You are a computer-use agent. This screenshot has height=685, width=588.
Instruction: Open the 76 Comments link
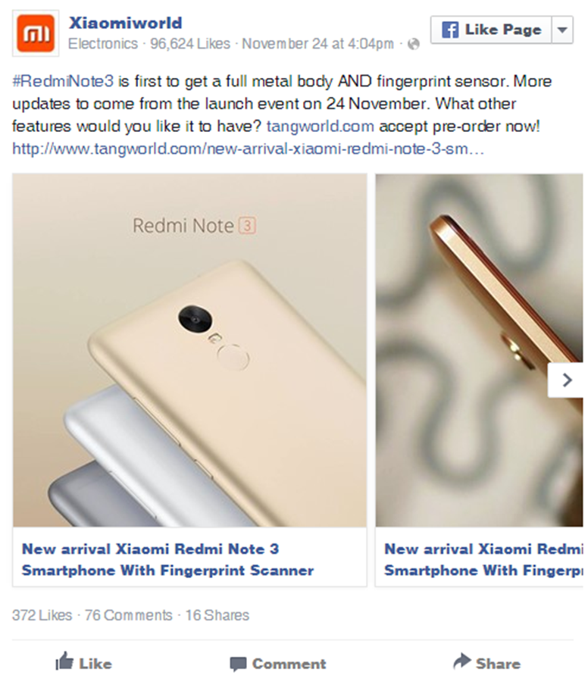(128, 615)
